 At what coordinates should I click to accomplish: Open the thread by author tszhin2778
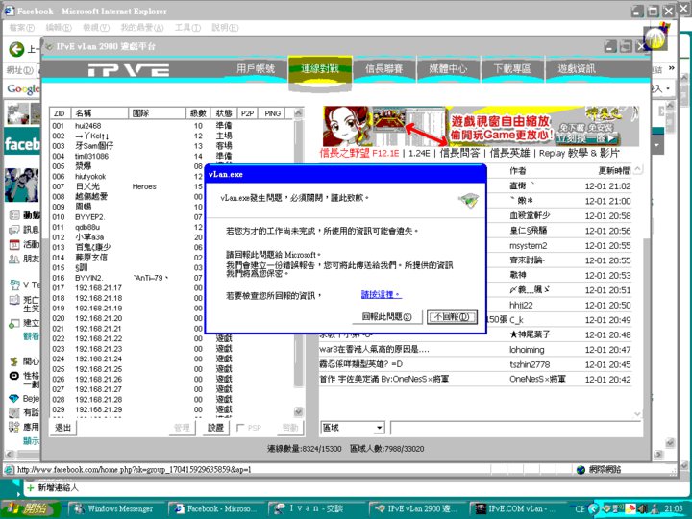476,364
